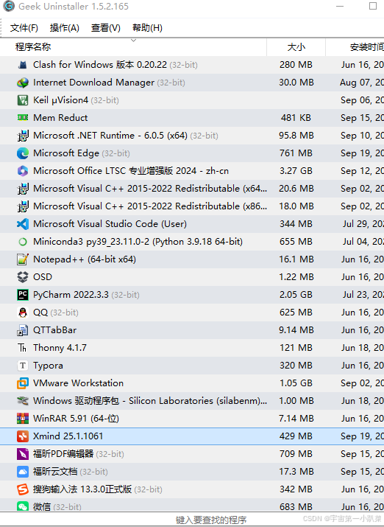This screenshot has height=527, width=384.
Task: Click the Sep 06 install date cell
Action: [362, 100]
